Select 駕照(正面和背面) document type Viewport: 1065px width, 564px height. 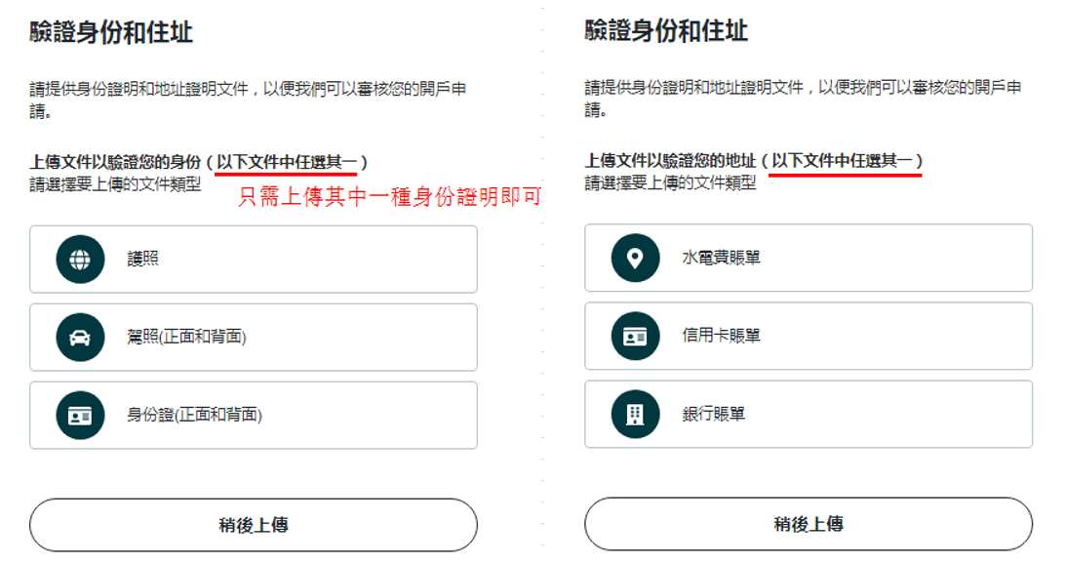[254, 337]
